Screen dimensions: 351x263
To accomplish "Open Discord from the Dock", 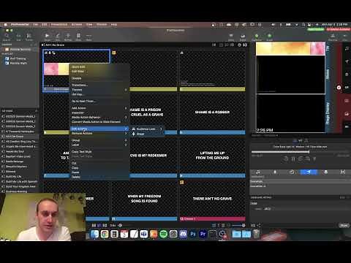I will pos(184,234).
